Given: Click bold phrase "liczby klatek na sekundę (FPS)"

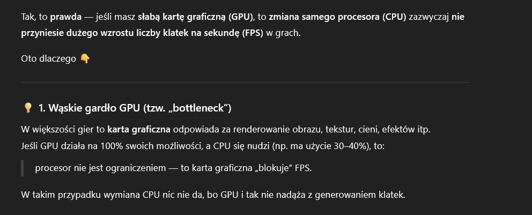Looking at the screenshot, I should click(x=199, y=33).
